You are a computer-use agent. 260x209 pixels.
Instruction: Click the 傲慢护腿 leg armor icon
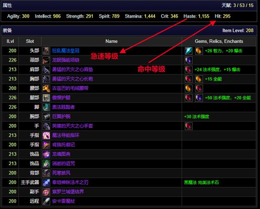(x=46, y=97)
